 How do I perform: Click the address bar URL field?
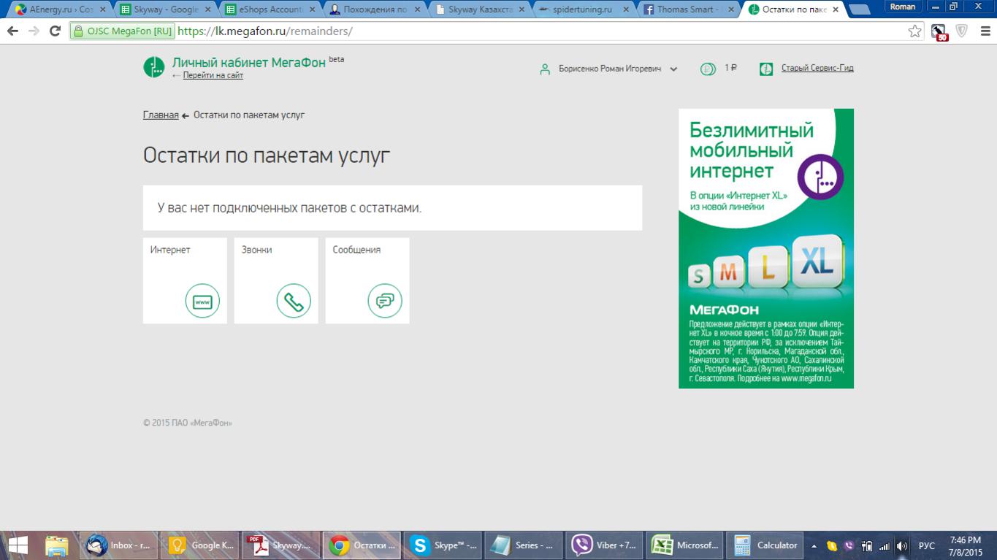click(x=540, y=31)
